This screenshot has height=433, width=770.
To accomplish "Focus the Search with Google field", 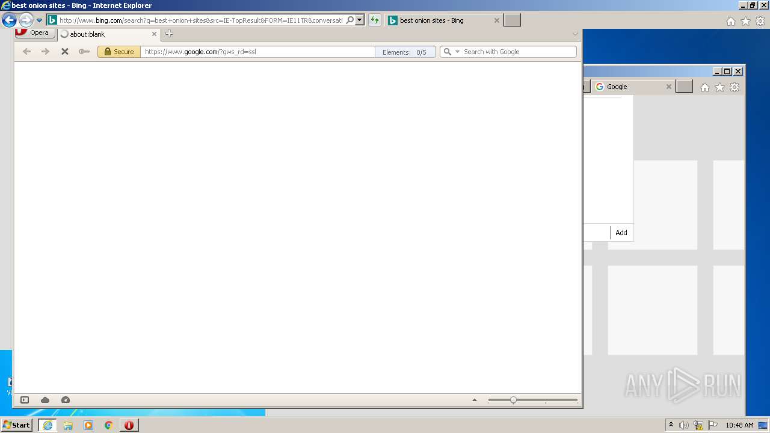I will coord(519,52).
